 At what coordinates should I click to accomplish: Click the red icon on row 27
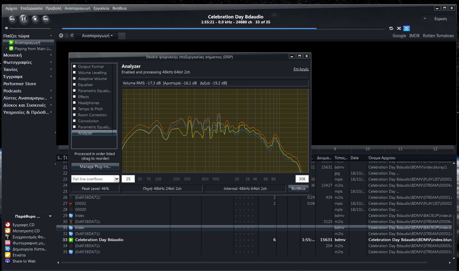pyautogui.click(x=71, y=204)
